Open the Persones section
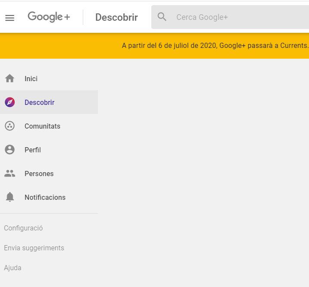Viewport: 309px width, 287px height. coord(49,173)
